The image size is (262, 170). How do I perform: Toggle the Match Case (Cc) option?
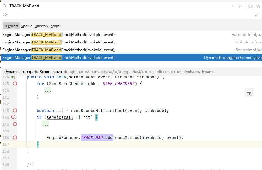[x=250, y=6]
